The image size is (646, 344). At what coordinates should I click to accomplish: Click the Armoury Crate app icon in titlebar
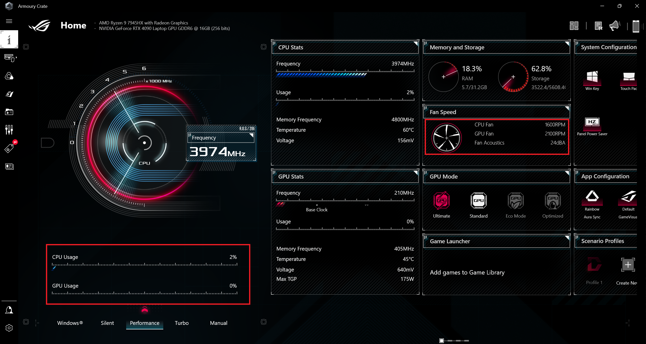pyautogui.click(x=9, y=6)
